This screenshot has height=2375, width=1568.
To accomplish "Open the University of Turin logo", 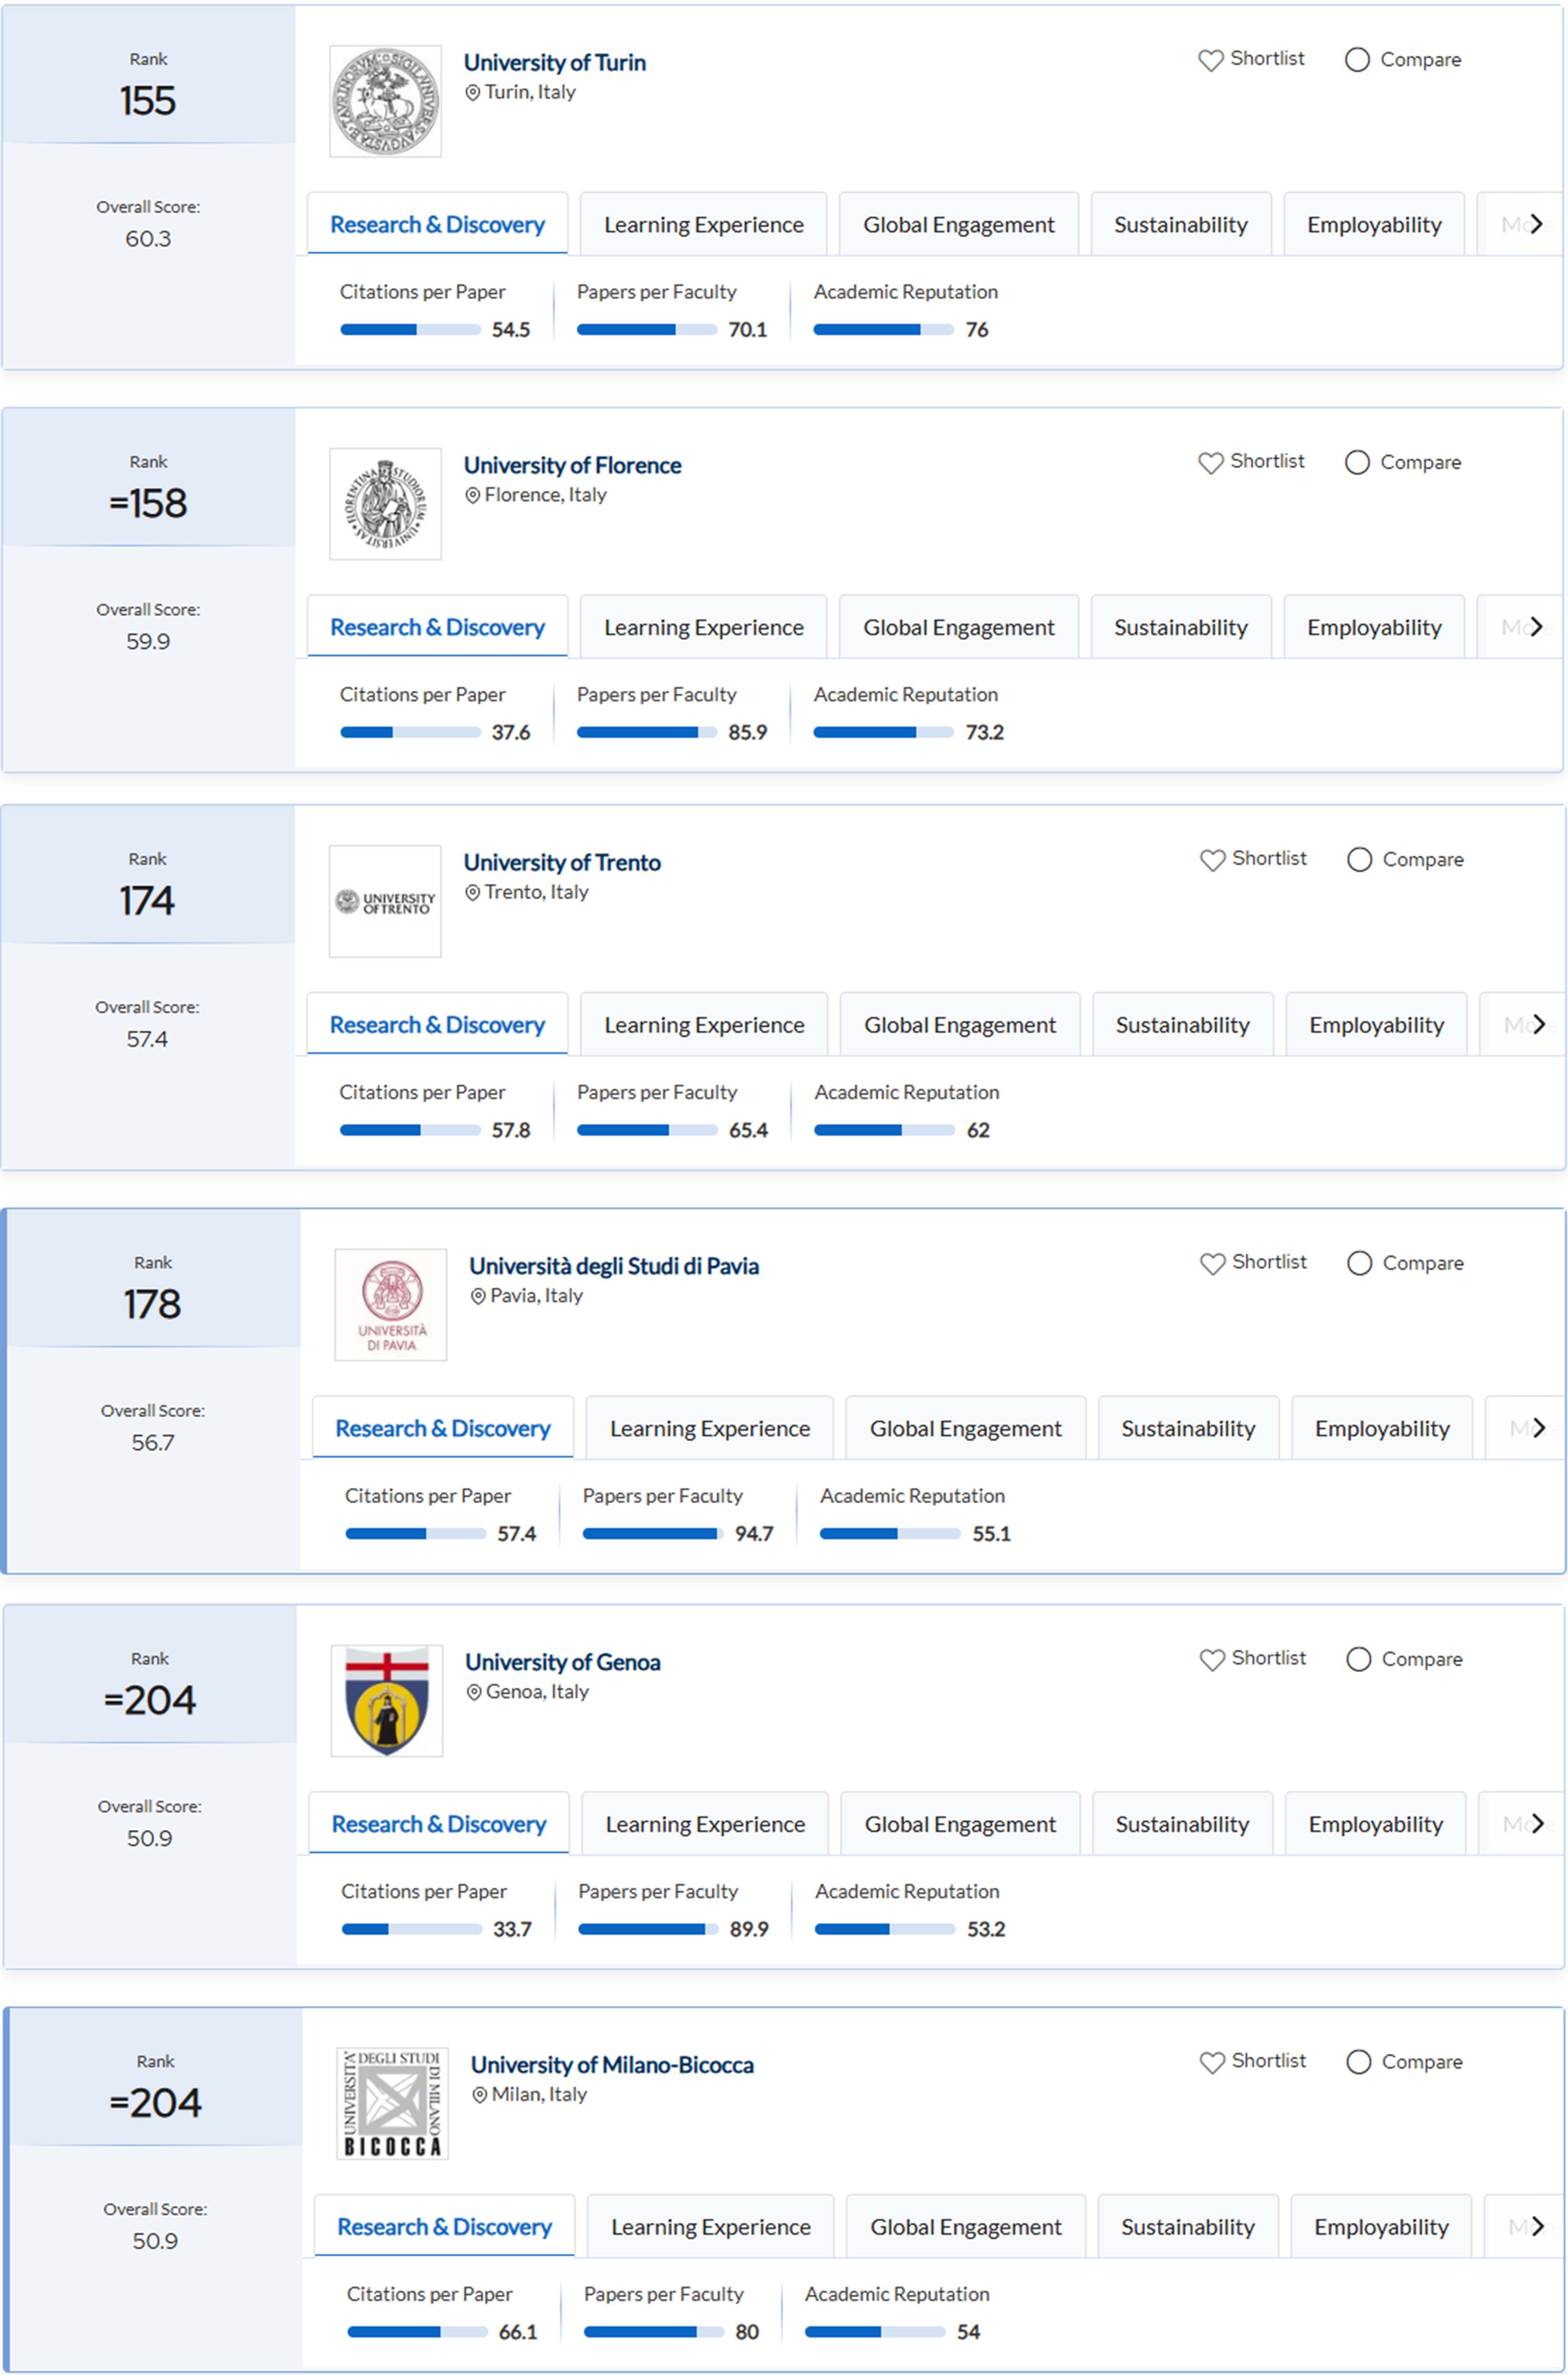I will point(385,101).
